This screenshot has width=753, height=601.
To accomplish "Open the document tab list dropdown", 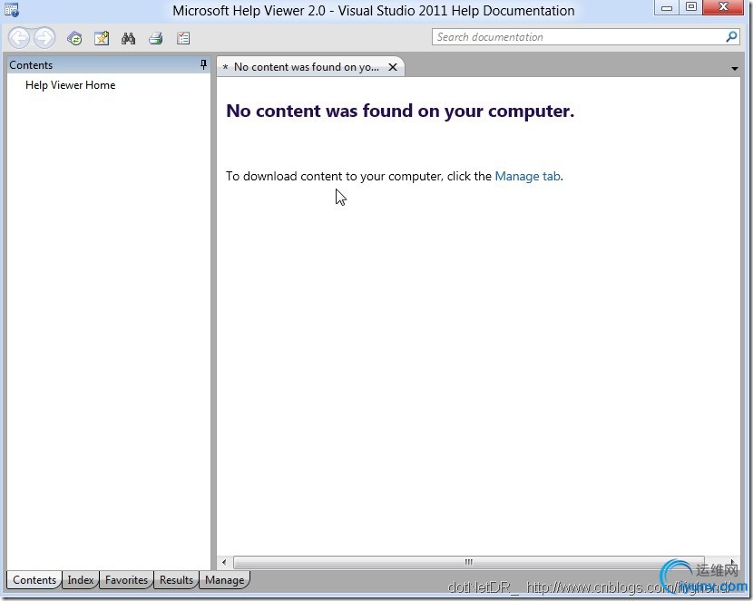I will [734, 69].
